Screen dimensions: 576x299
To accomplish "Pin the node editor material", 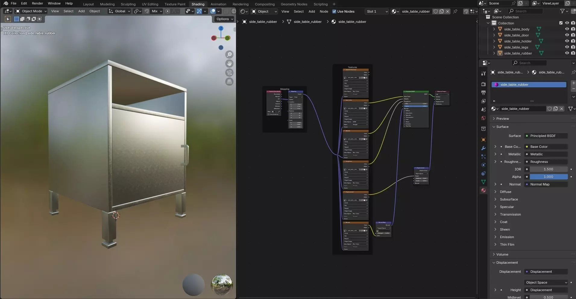I will pos(455,11).
